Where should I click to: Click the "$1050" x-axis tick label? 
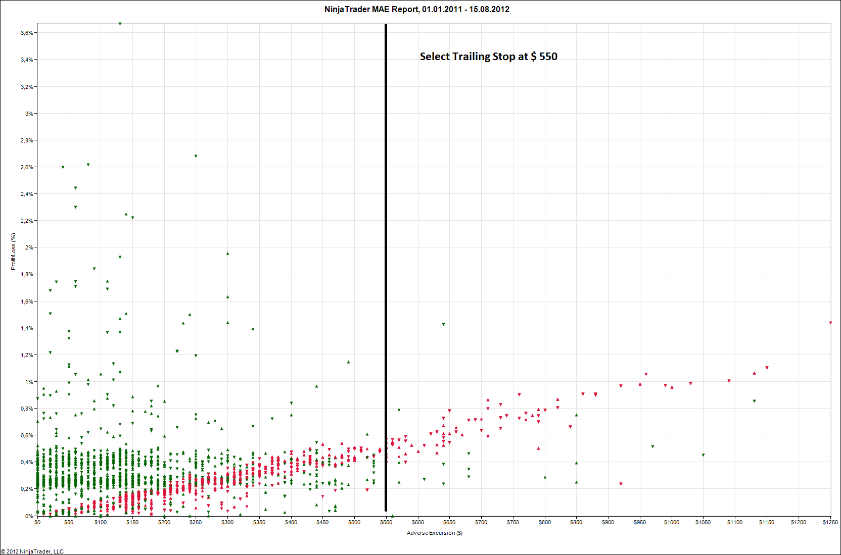[703, 522]
